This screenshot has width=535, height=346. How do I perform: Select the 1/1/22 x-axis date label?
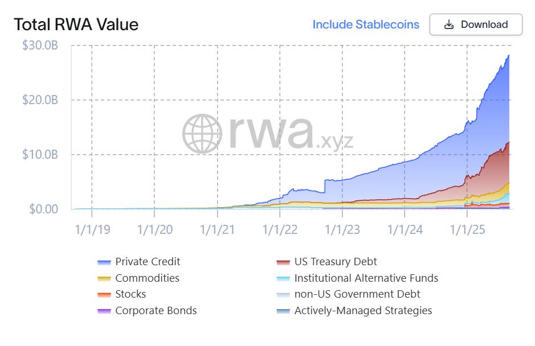(280, 229)
